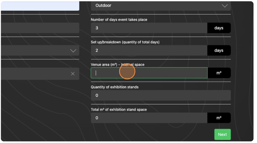Click m² unit beside Venue area field
This screenshot has height=143, width=257.
tap(219, 73)
